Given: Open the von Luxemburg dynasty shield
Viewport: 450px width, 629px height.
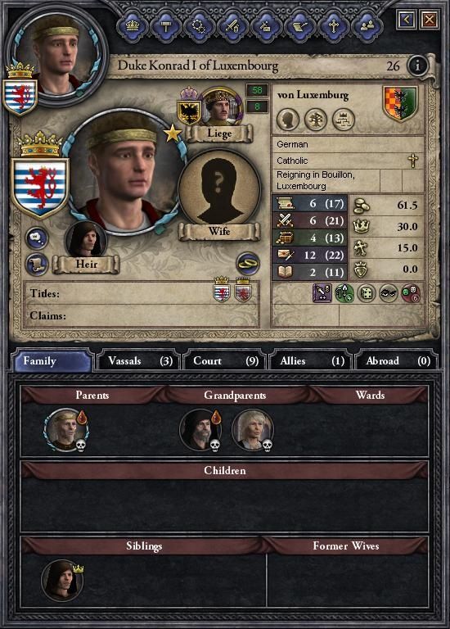Looking at the screenshot, I should [x=400, y=103].
